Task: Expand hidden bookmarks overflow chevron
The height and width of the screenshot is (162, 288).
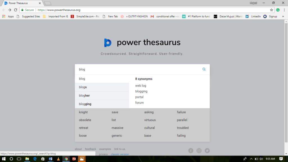Action: (x=284, y=17)
